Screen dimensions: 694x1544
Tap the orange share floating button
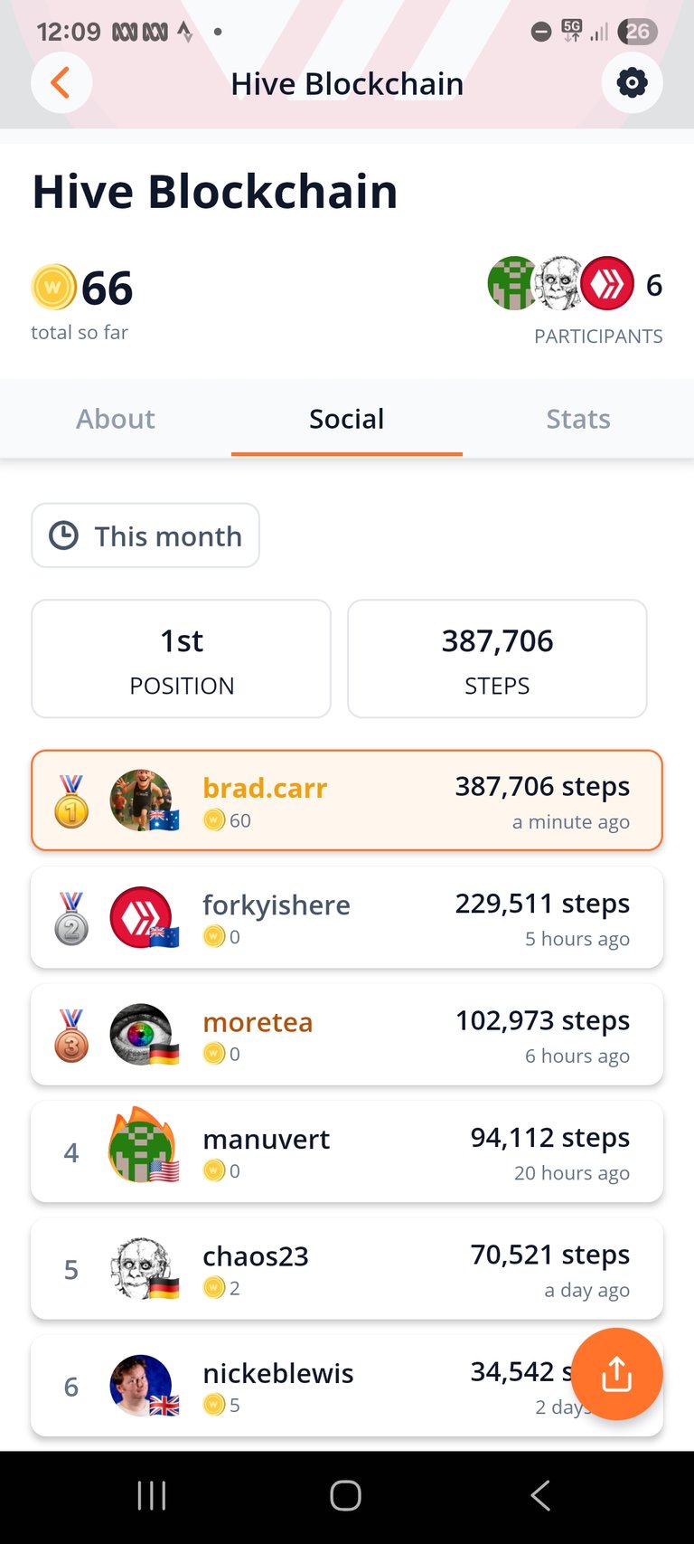616,1374
